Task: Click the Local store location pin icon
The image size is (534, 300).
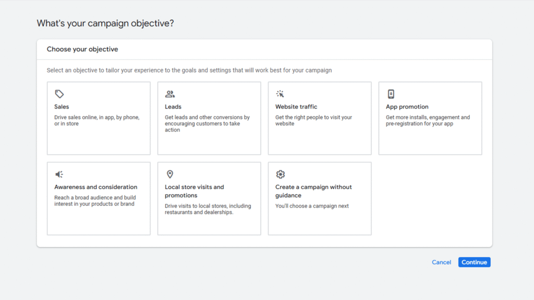Action: point(169,174)
